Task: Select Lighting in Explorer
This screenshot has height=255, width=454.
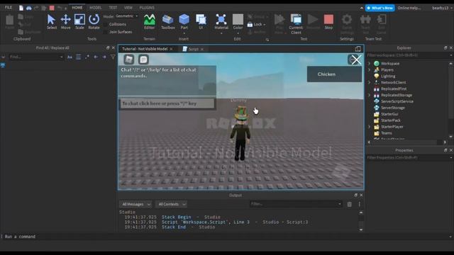Action: click(388, 76)
